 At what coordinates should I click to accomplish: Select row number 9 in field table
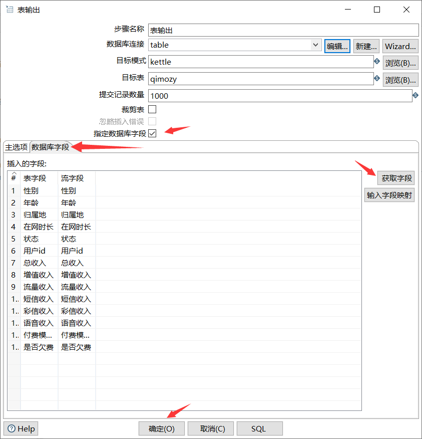tap(14, 287)
